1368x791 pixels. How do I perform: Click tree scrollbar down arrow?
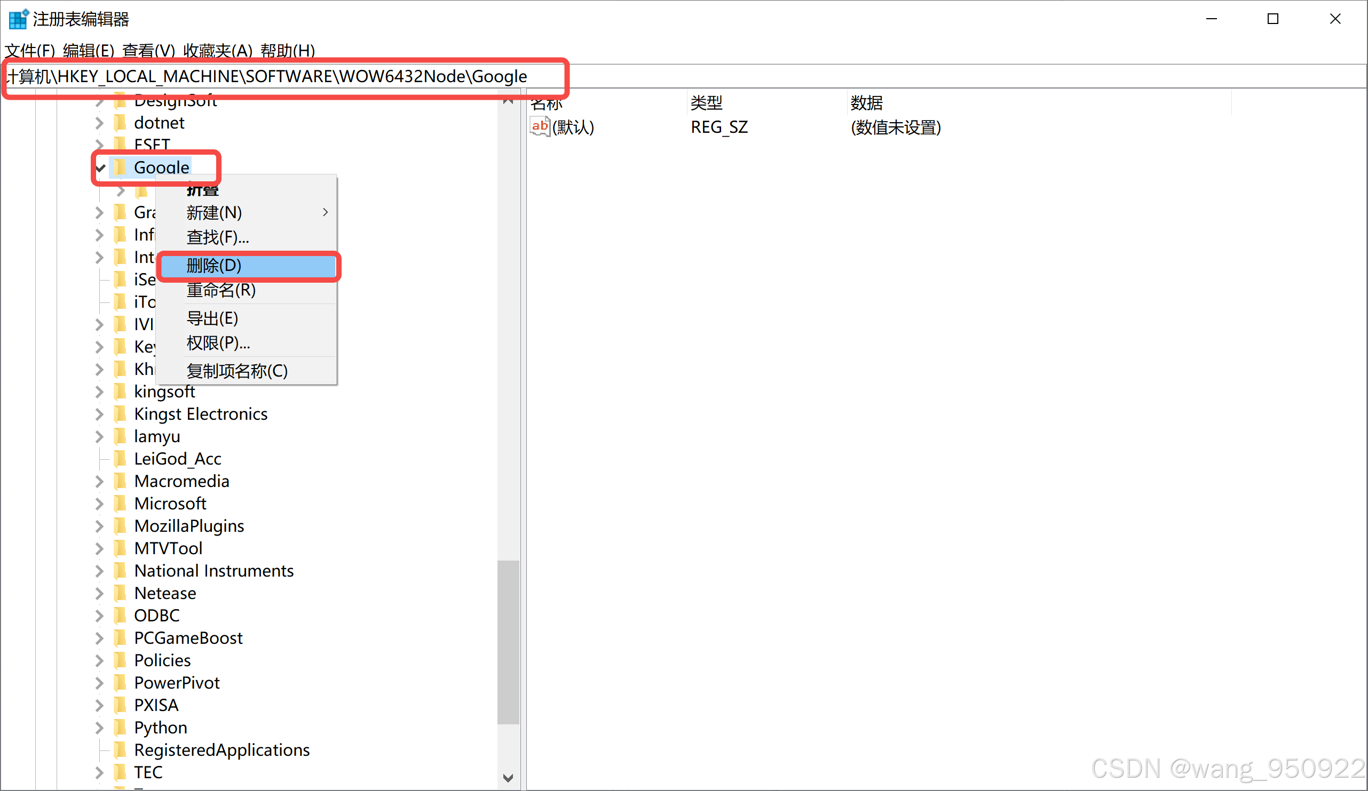508,778
